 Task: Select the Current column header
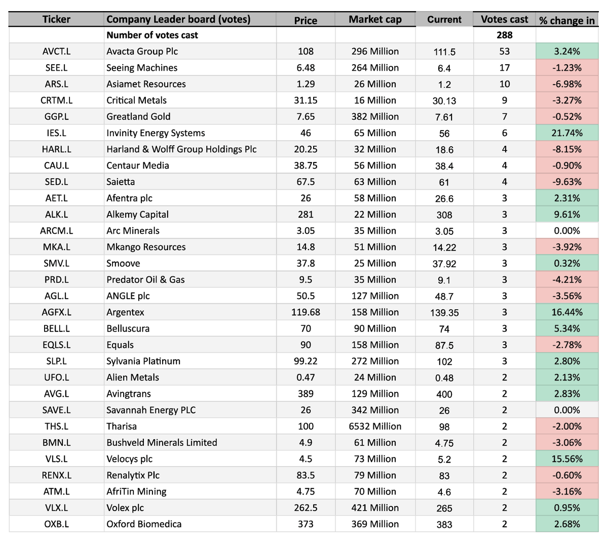click(444, 20)
